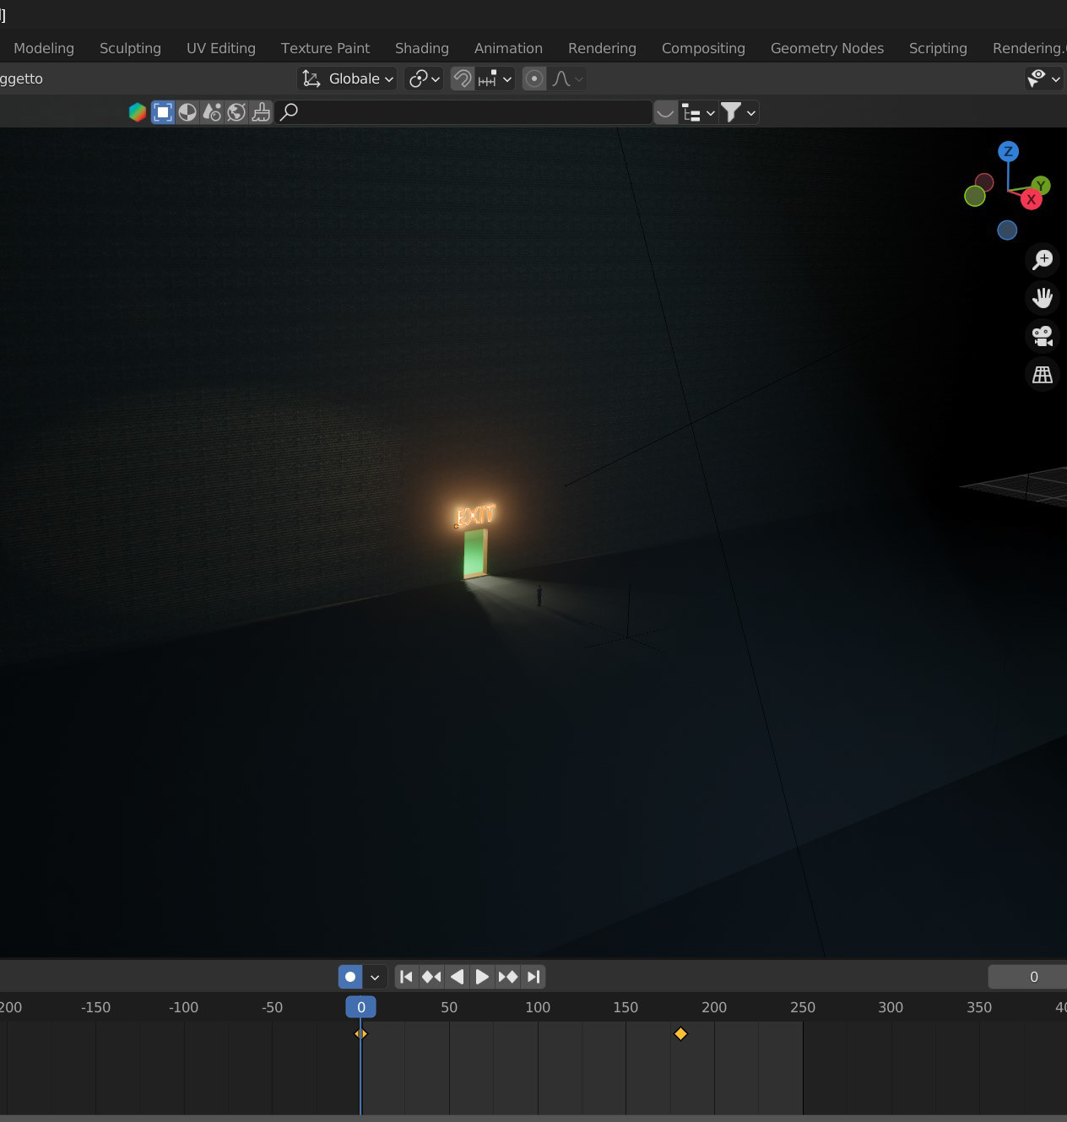Viewport: 1067px width, 1122px height.
Task: Jump to the timeline end
Action: click(x=533, y=977)
